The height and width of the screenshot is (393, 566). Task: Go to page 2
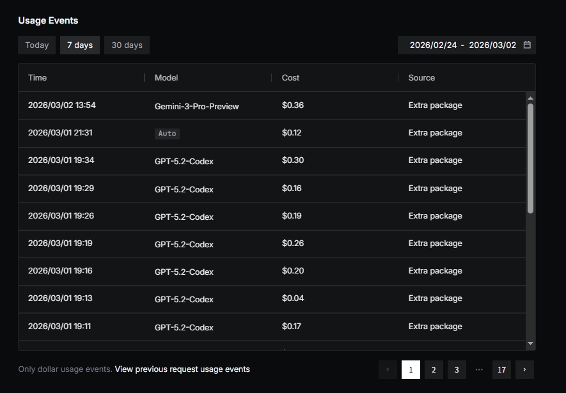[x=434, y=369]
